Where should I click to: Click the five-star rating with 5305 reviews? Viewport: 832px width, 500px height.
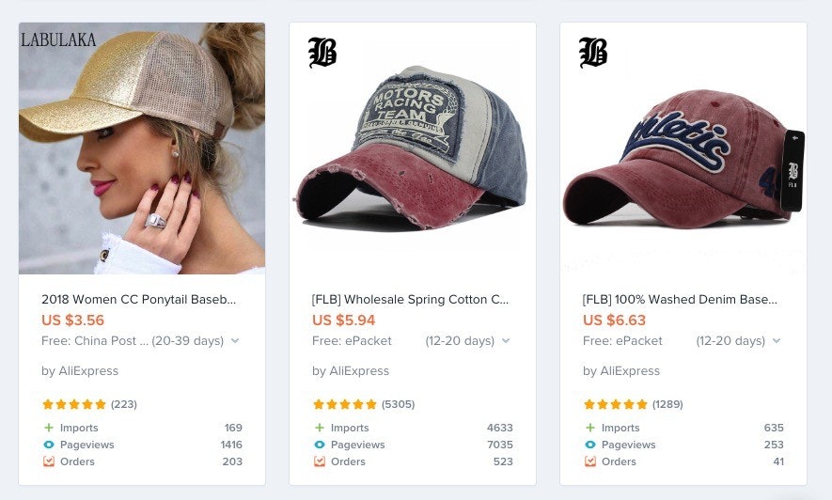point(344,404)
